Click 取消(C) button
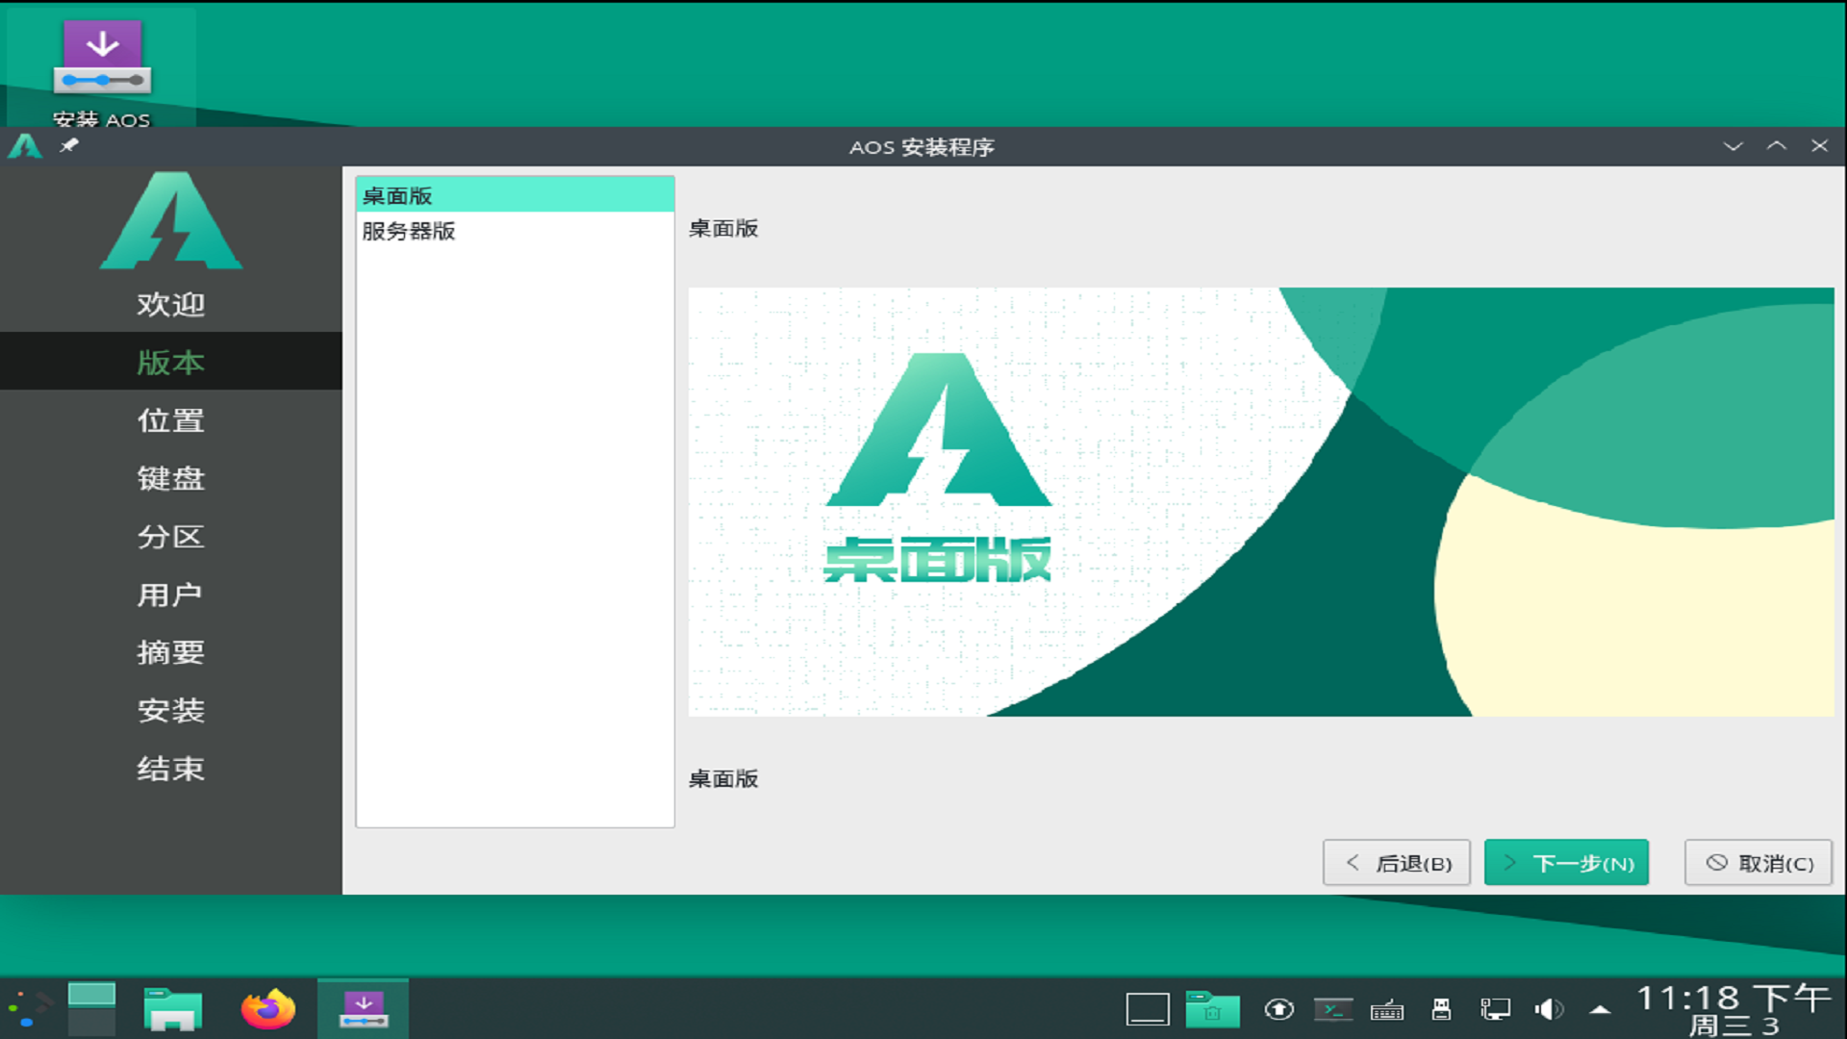Image resolution: width=1847 pixels, height=1039 pixels. [x=1758, y=863]
